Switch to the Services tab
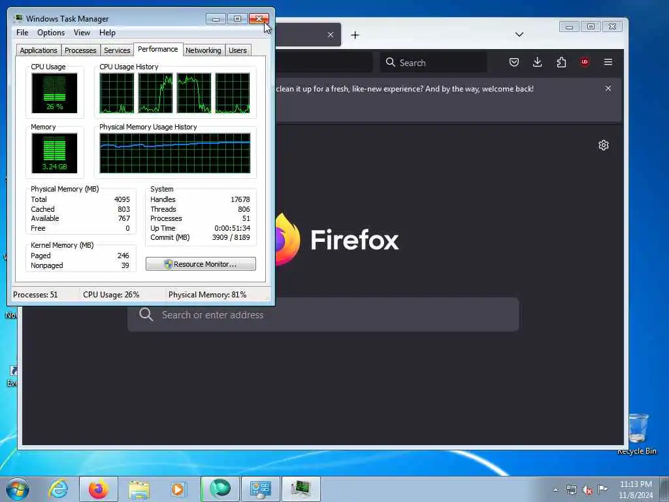669x502 pixels. 117,50
